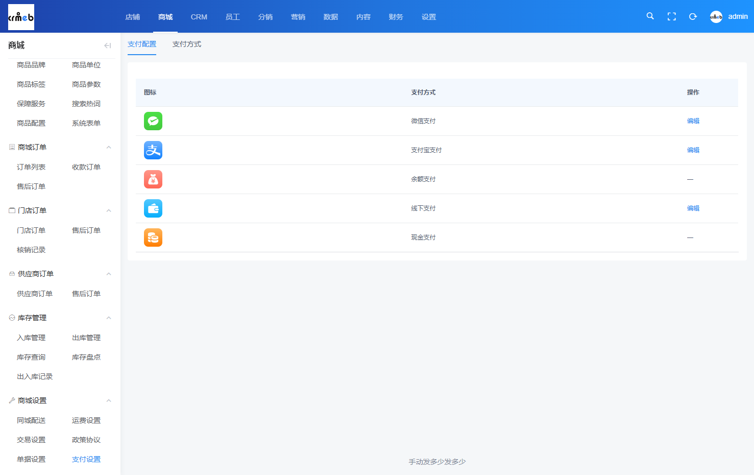754x475 pixels.
Task: Click the search magnifier icon in header
Action: click(650, 16)
